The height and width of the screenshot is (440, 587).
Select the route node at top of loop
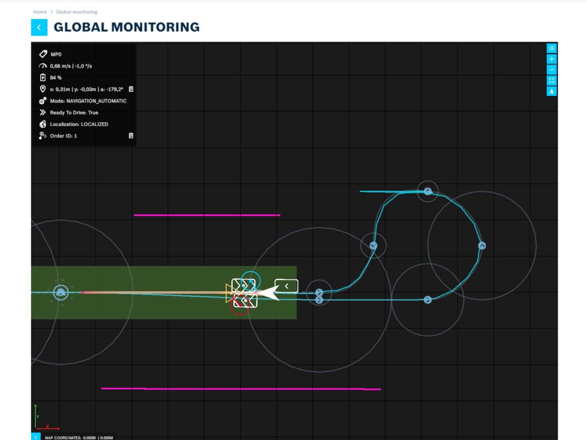(x=428, y=191)
